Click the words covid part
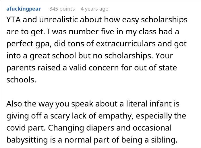The height and width of the screenshot is (148, 201). click(26, 128)
